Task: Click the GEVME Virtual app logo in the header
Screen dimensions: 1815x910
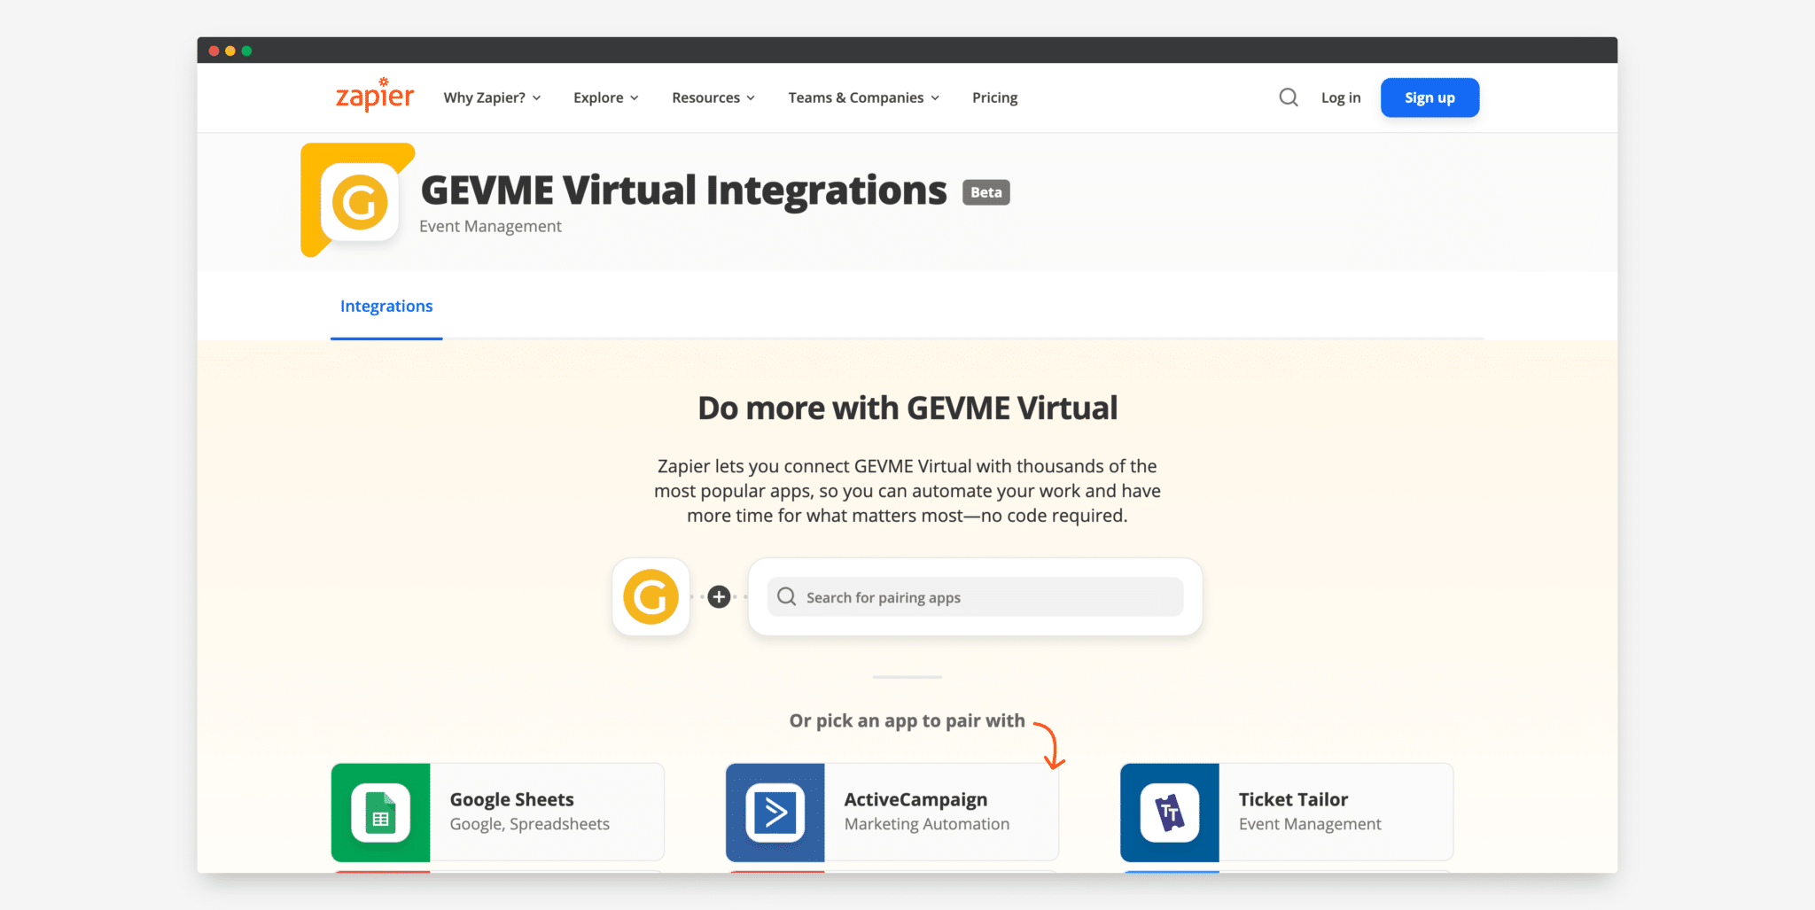Action: (357, 199)
